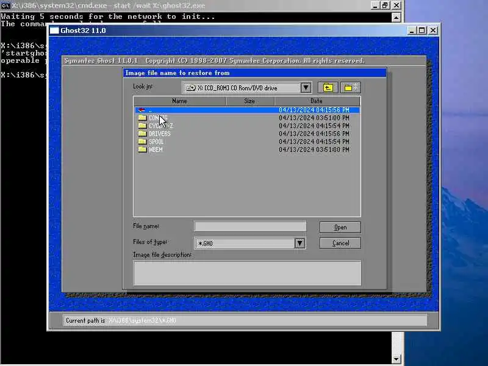Click the File name input field
This screenshot has width=488, height=366.
[250, 226]
